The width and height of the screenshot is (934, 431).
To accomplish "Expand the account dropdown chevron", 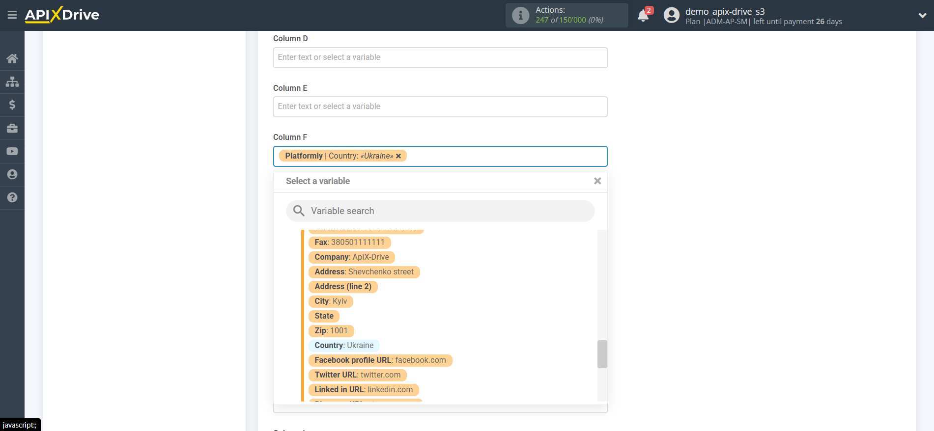I will 922,15.
